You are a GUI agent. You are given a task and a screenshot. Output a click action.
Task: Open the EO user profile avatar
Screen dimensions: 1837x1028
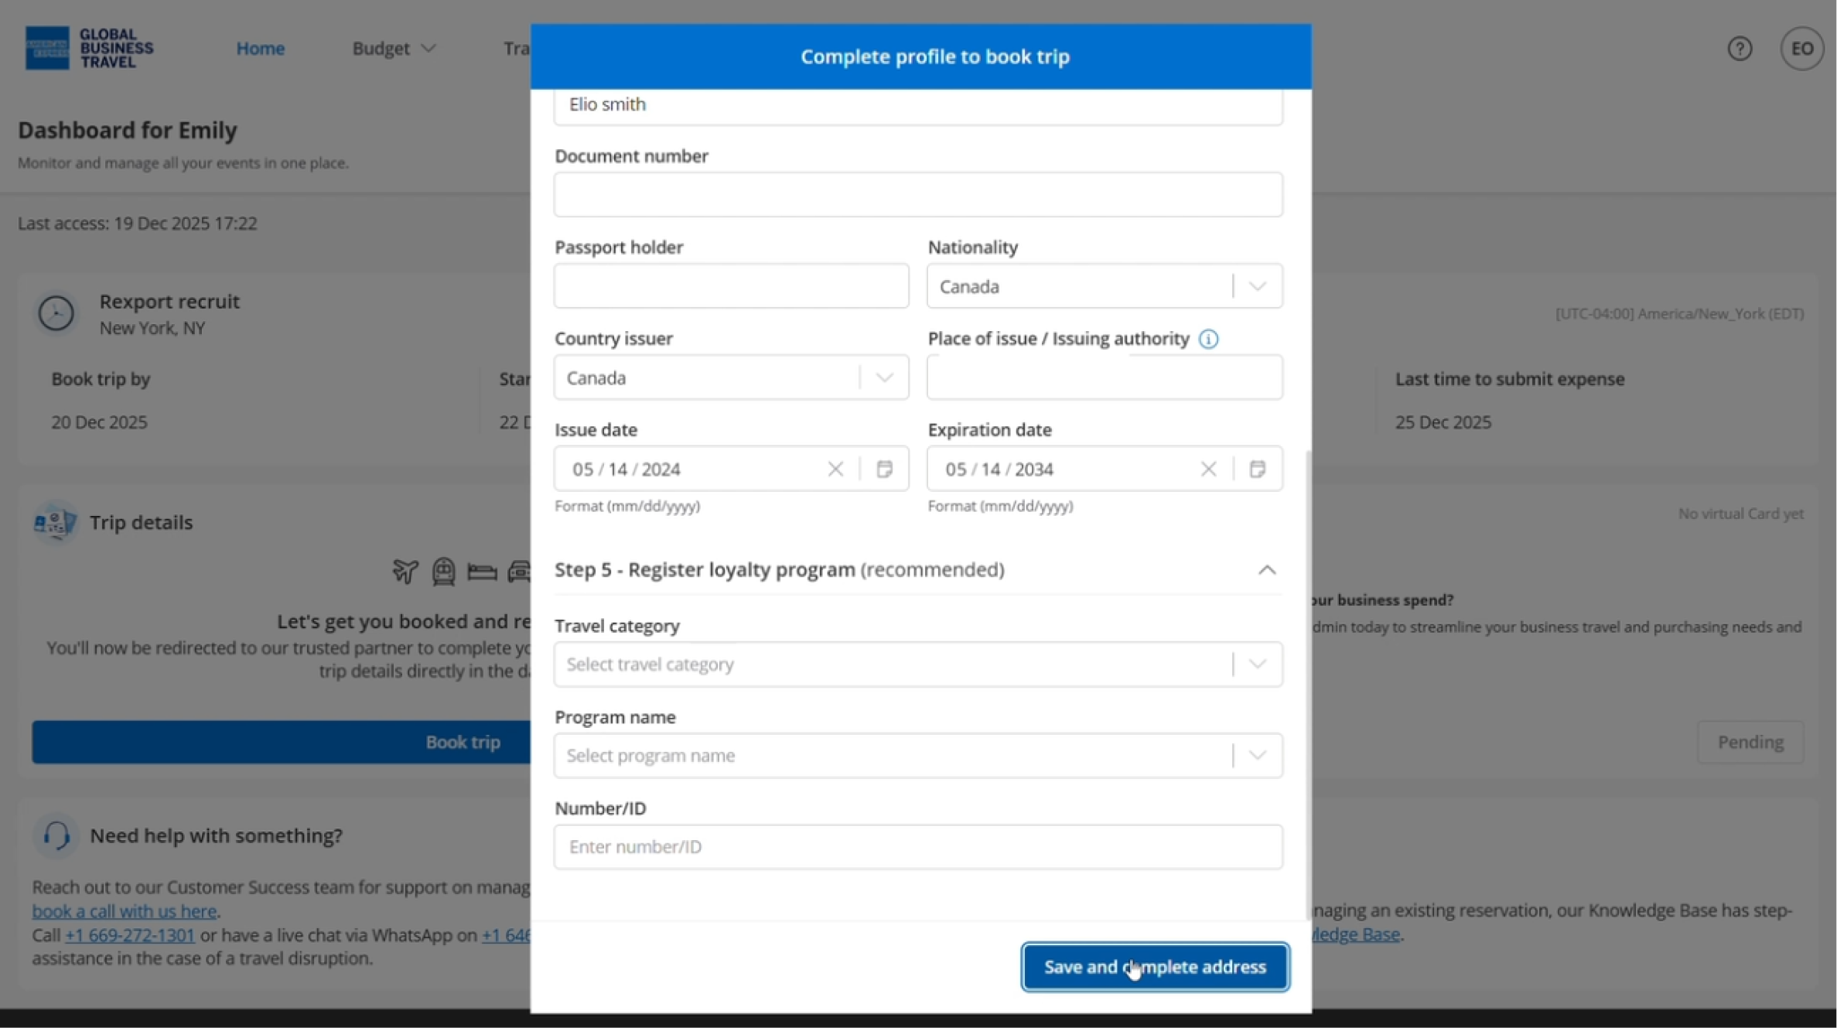point(1801,49)
